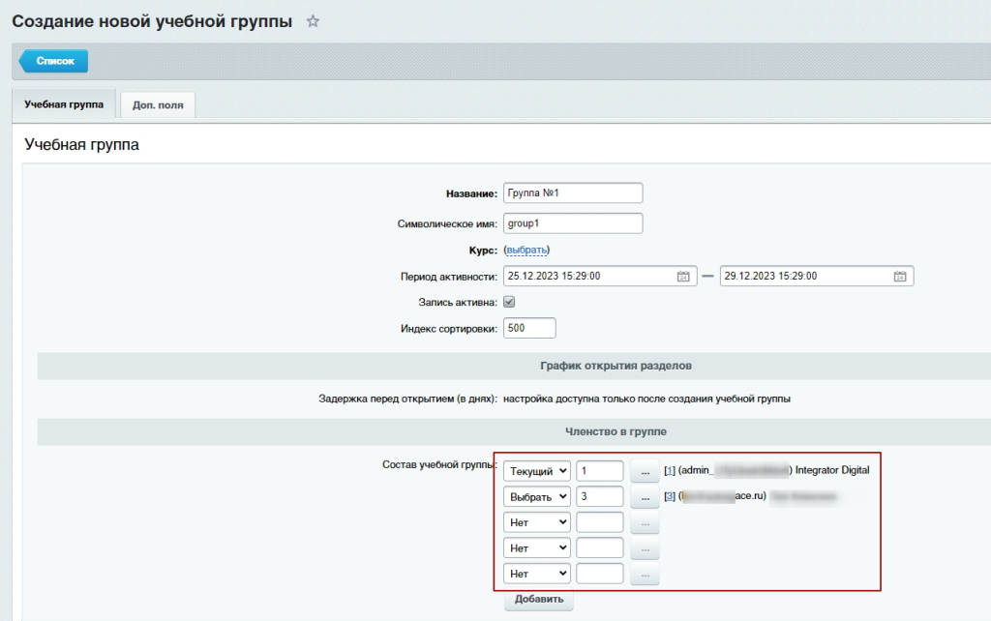
Task: Click the ellipsis button in third member row
Action: pos(645,522)
